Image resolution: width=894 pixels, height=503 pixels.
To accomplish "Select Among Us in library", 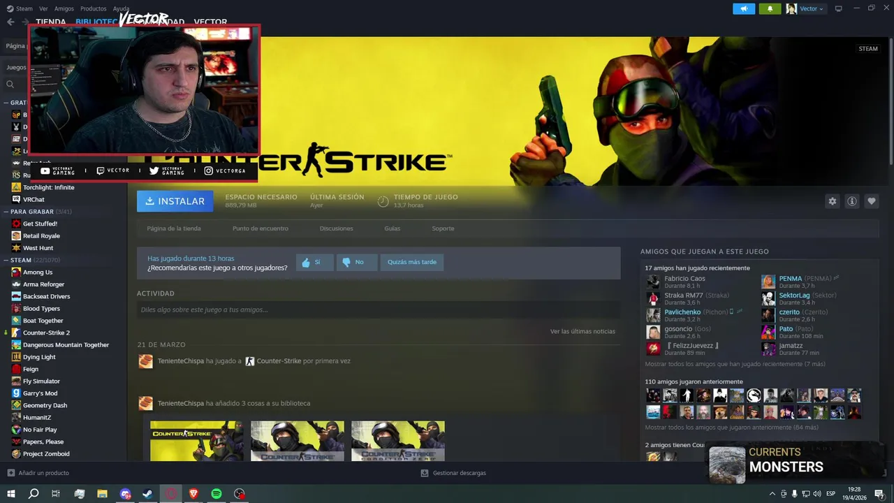I will 38,272.
